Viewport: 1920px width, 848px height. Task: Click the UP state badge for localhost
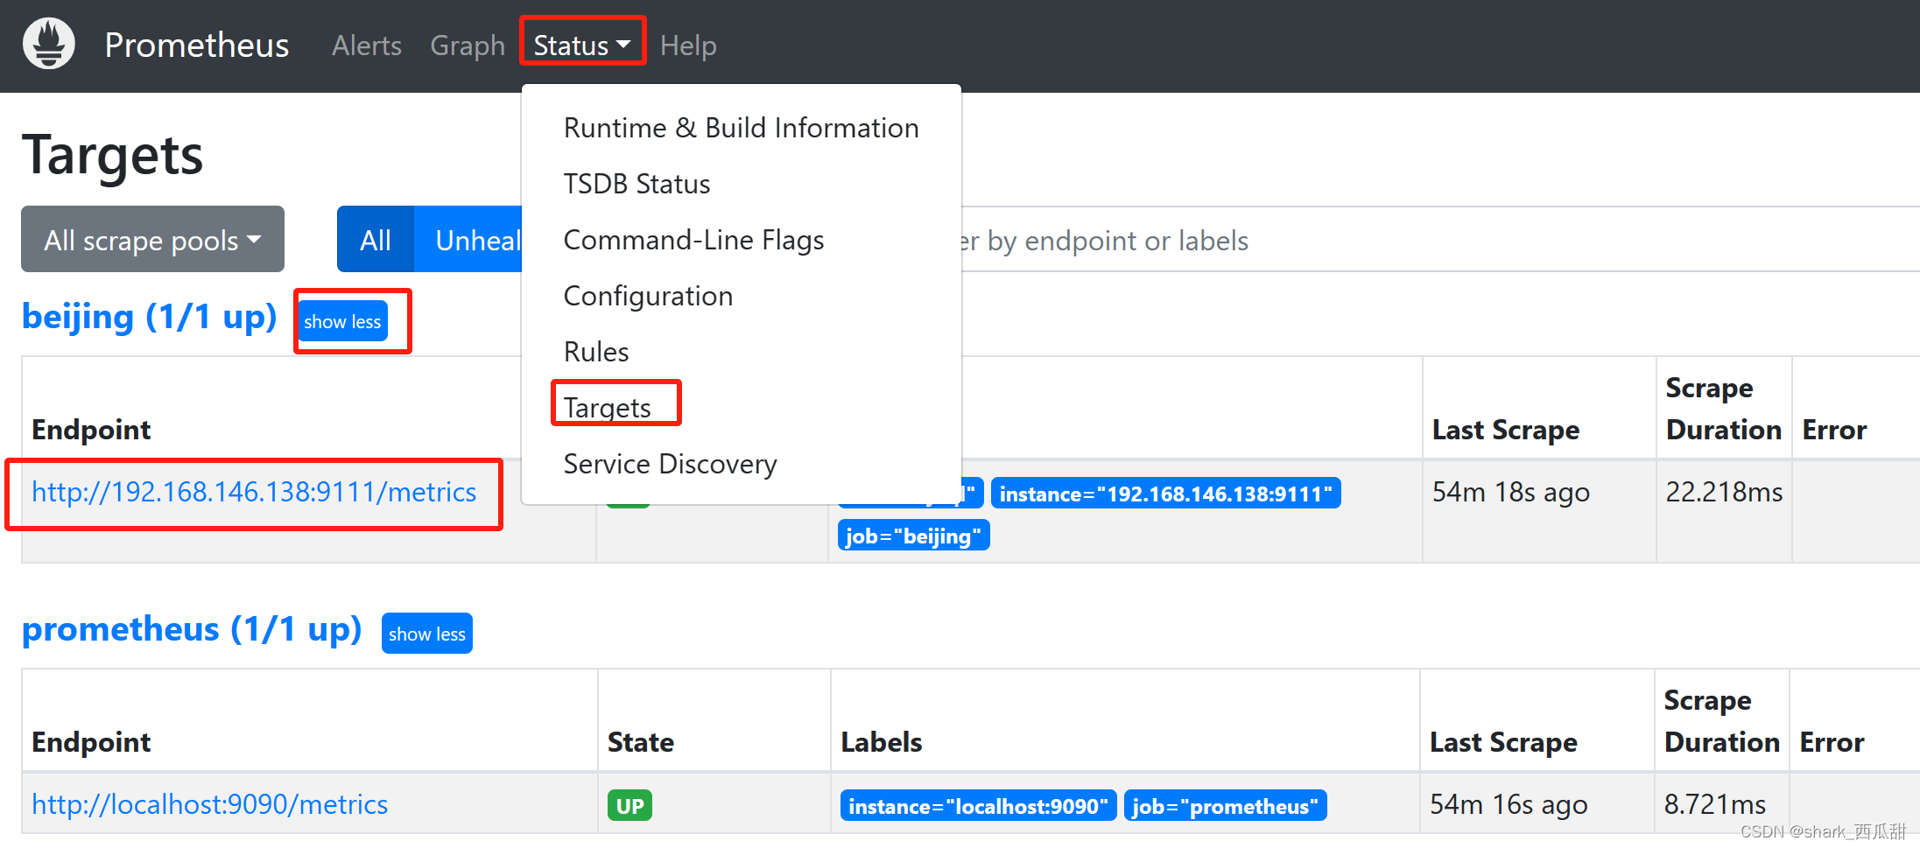pos(629,806)
